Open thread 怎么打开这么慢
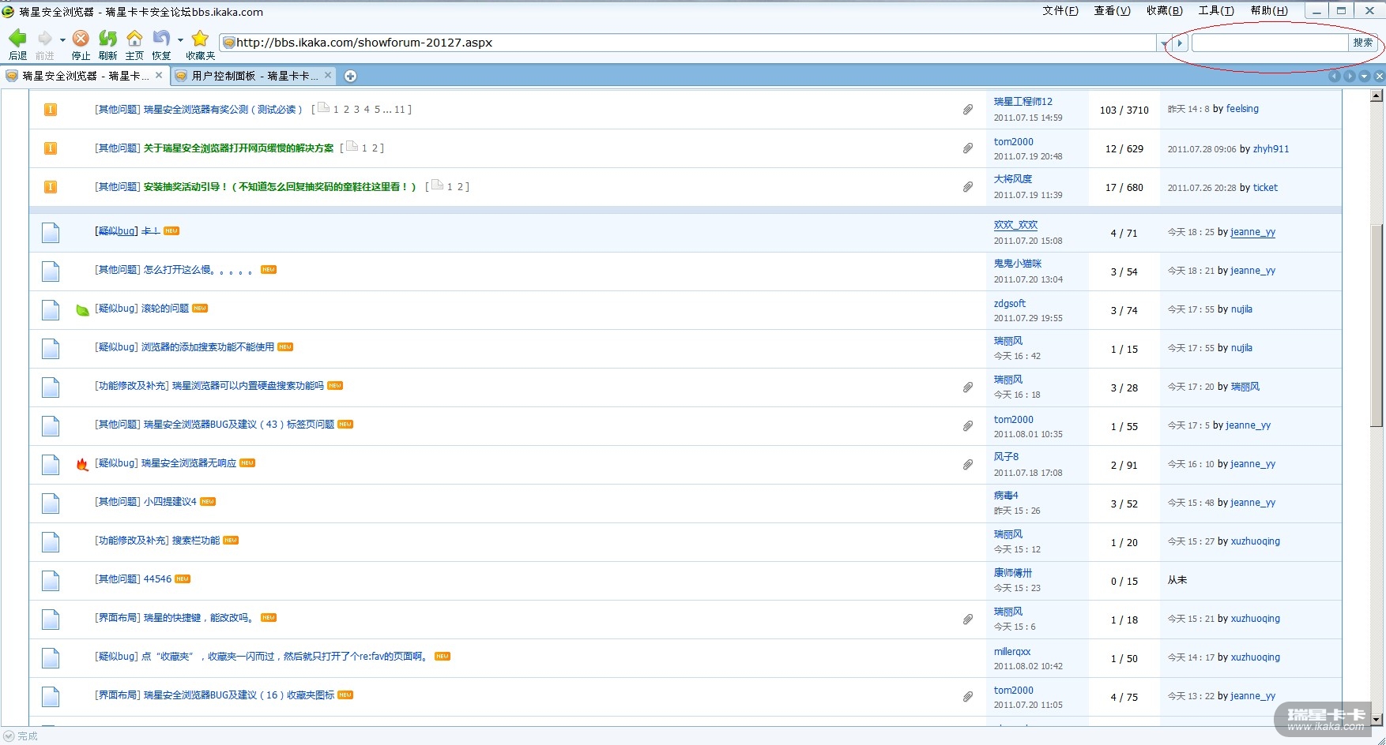This screenshot has height=745, width=1386. click(198, 270)
